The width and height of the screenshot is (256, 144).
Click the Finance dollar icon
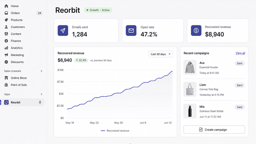6,41
